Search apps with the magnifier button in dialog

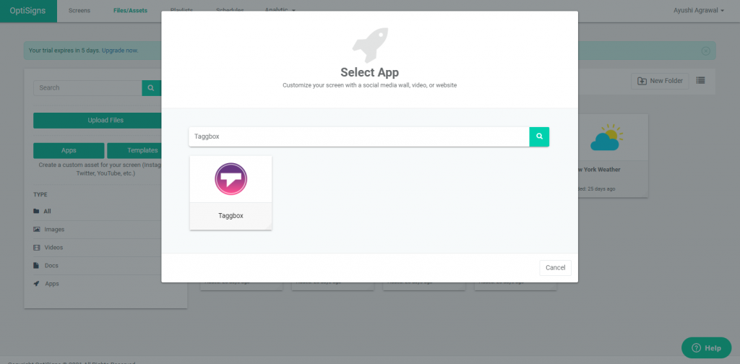coord(539,136)
